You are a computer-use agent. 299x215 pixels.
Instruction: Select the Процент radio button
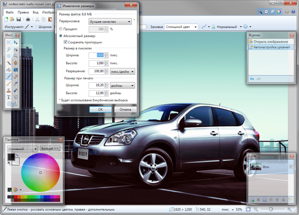click(x=61, y=29)
